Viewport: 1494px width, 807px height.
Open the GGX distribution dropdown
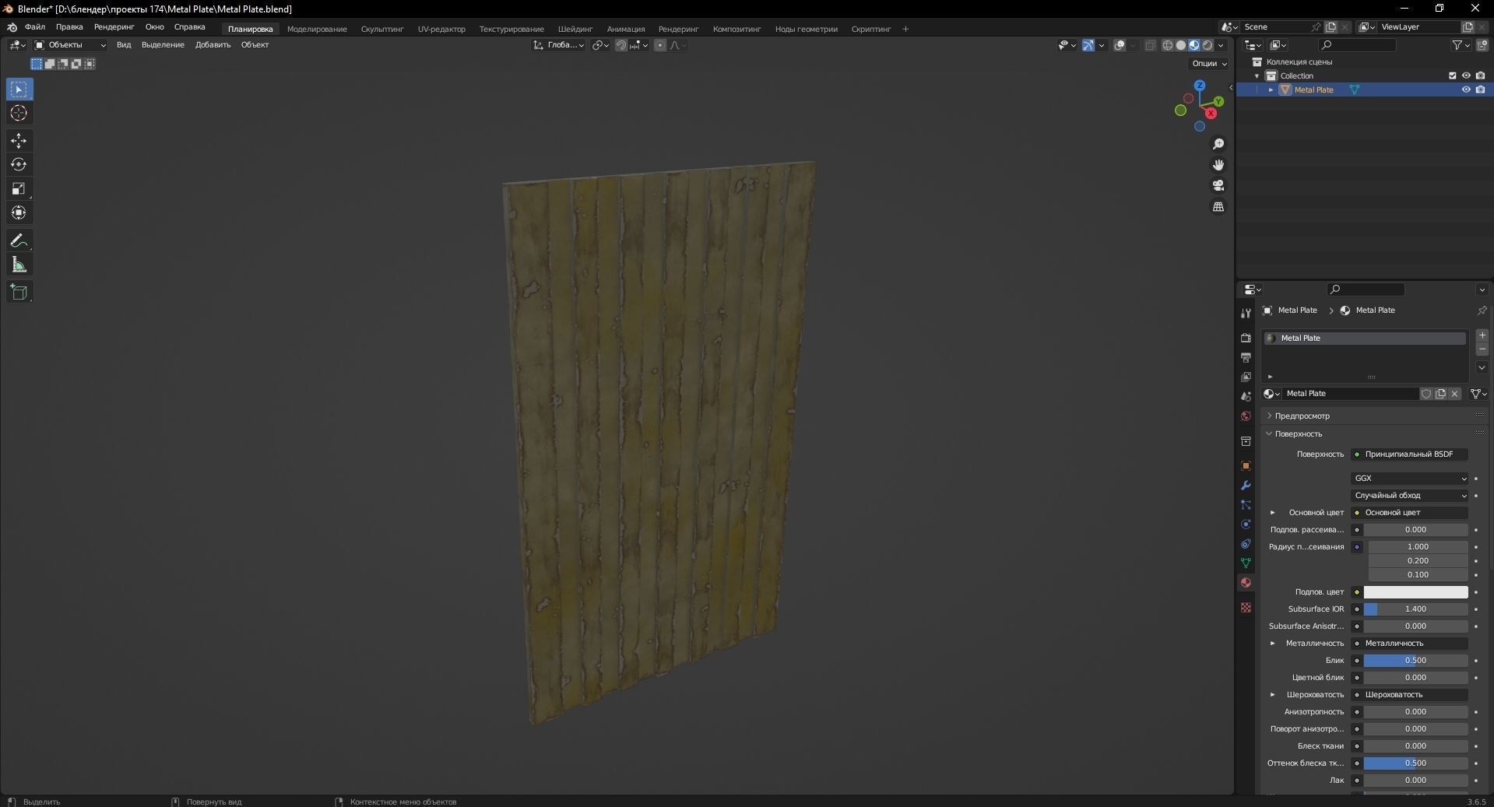pyautogui.click(x=1410, y=478)
